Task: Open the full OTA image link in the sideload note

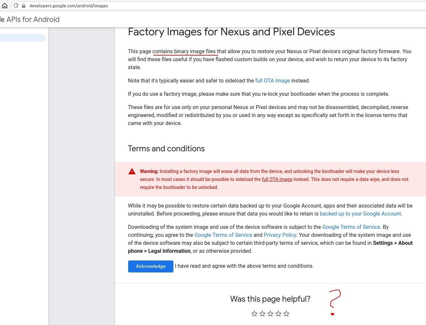Action: pyautogui.click(x=272, y=81)
